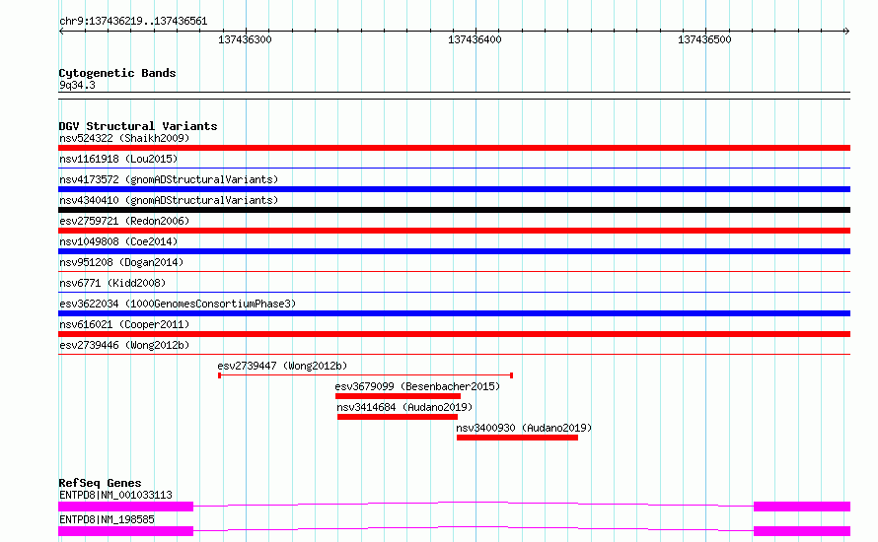Click the red bar under nsv3414684
Screen dimensions: 878x542
[398, 417]
